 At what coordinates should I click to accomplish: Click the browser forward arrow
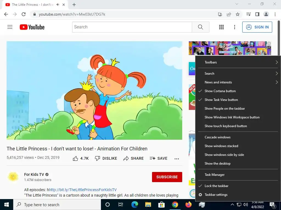[x=15, y=14]
